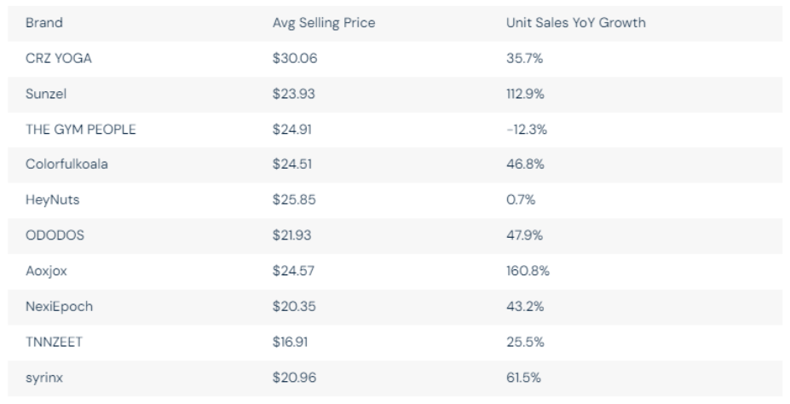Click the Unit Sales YoY Growth header

coord(575,23)
